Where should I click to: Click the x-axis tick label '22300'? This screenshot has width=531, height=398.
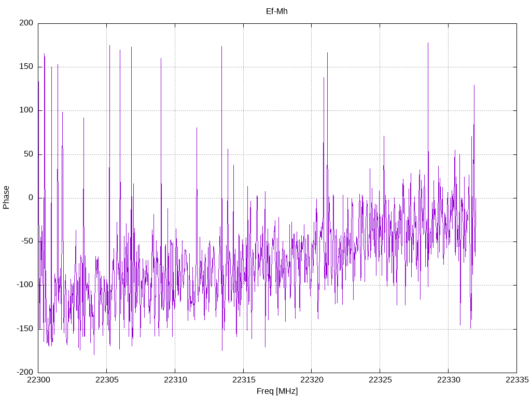point(38,380)
